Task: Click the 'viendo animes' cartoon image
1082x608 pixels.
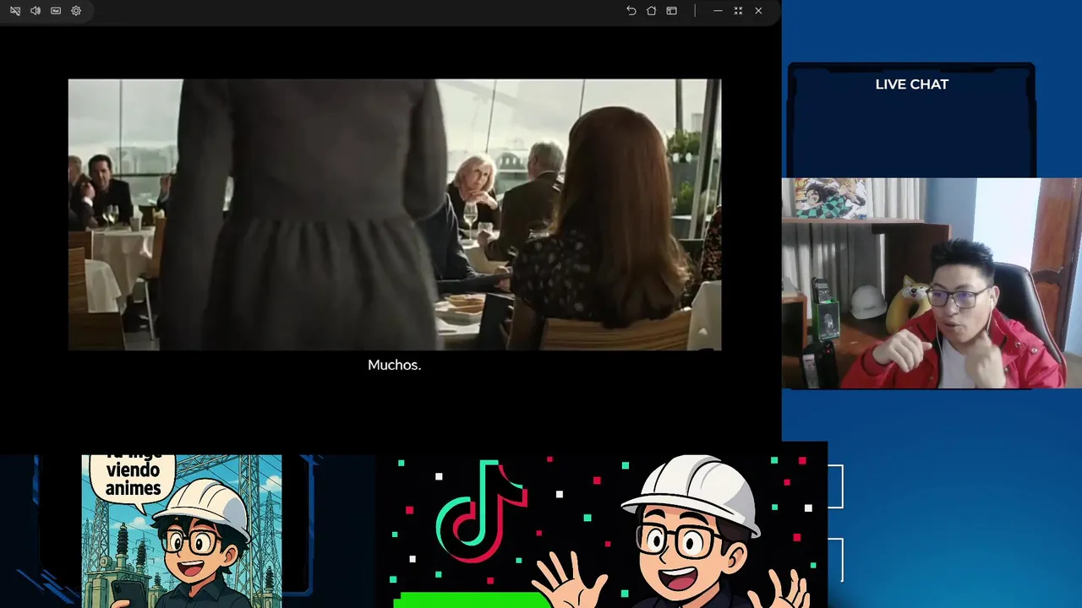Action: 182,531
